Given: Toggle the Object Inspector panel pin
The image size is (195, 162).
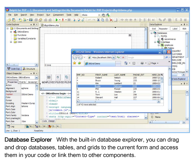Looking at the screenshot, I should pos(34,73).
